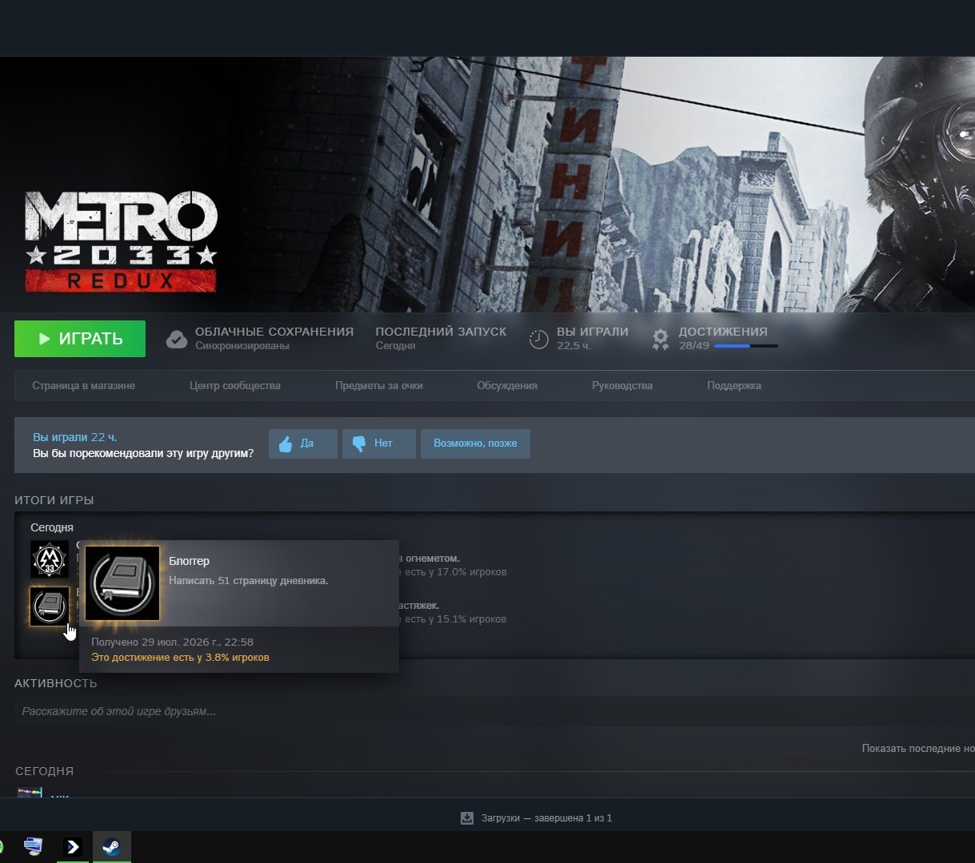The image size is (975, 863).
Task: Click ОБЛАЧНЫЕ СОХРАНЕНИЯ label
Action: click(274, 332)
